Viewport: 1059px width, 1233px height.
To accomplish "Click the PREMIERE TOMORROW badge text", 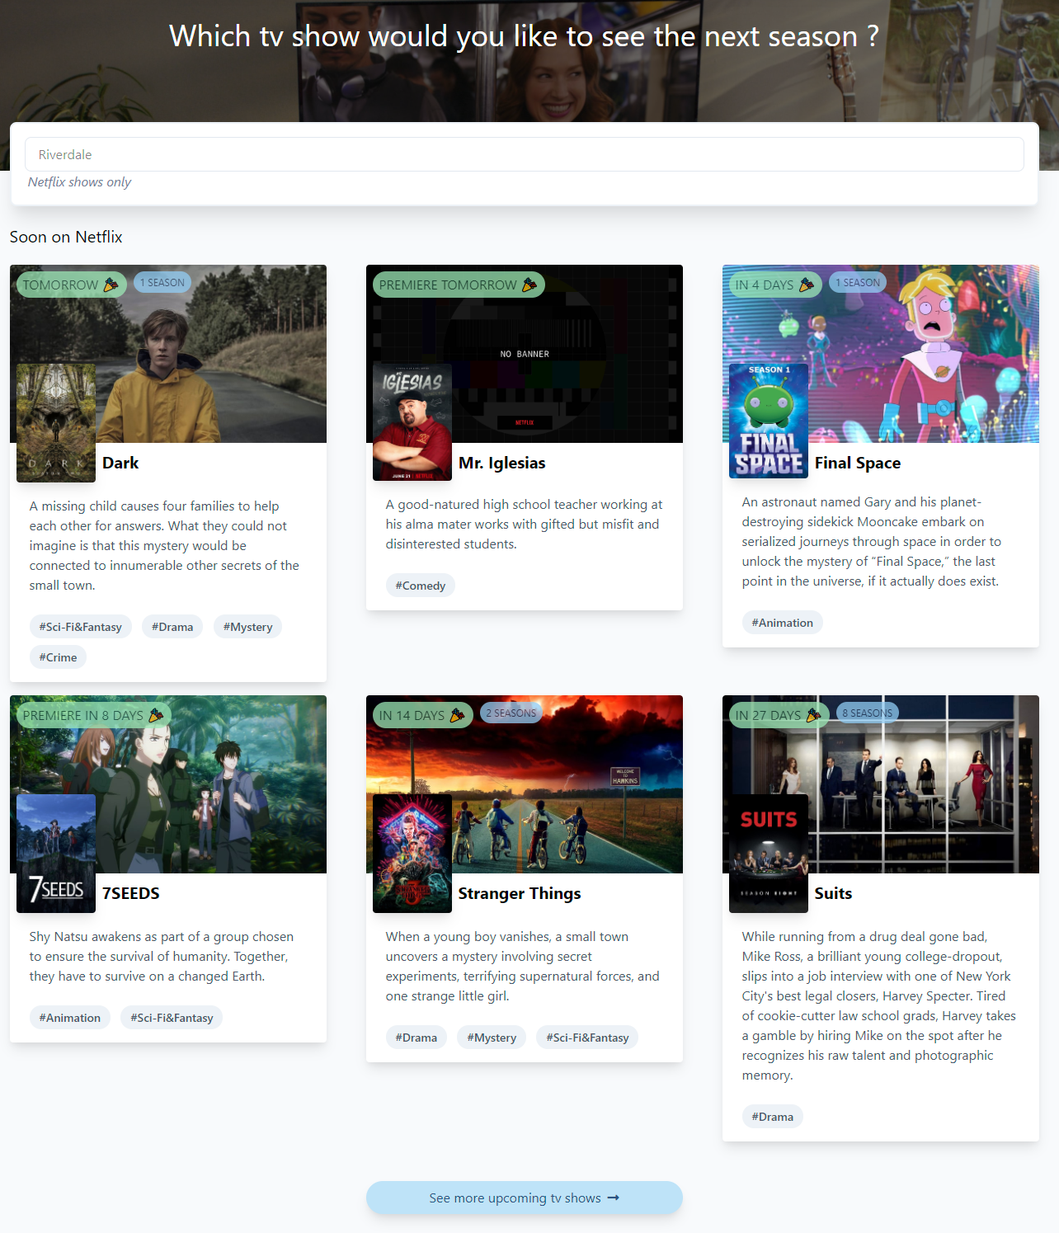I will pyautogui.click(x=448, y=285).
